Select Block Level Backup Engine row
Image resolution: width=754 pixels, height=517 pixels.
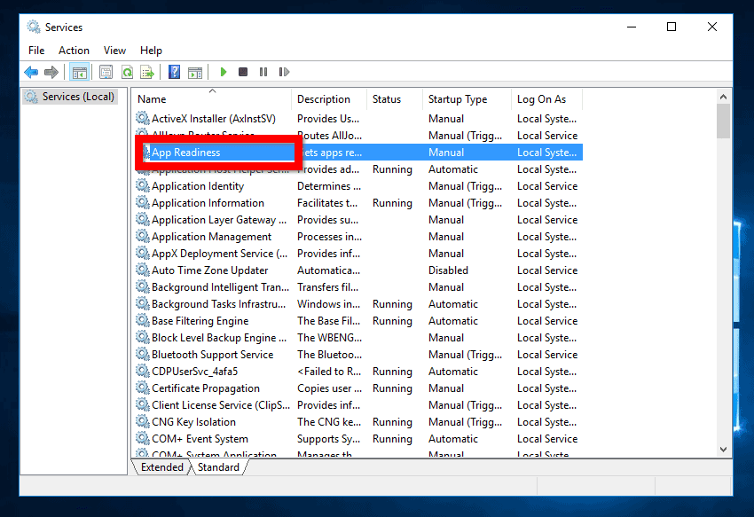point(358,338)
